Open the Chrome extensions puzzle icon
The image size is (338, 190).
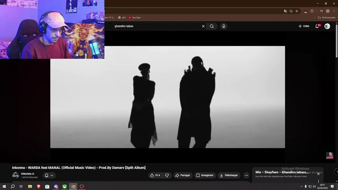[x=312, y=11]
